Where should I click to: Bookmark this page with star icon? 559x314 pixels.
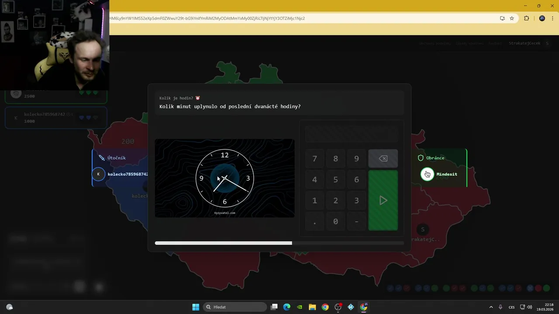(512, 18)
